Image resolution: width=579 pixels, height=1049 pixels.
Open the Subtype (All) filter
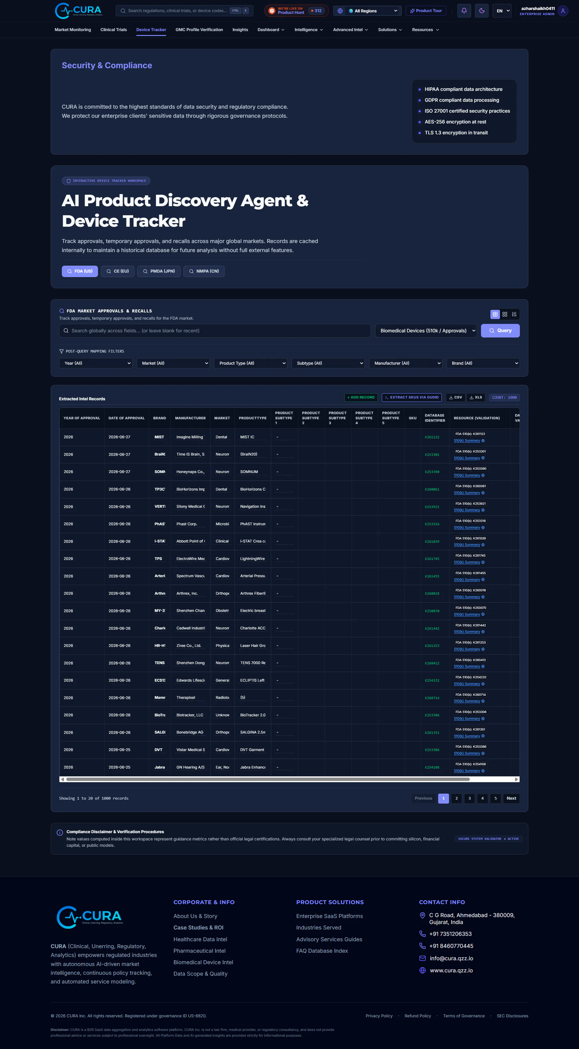click(328, 363)
